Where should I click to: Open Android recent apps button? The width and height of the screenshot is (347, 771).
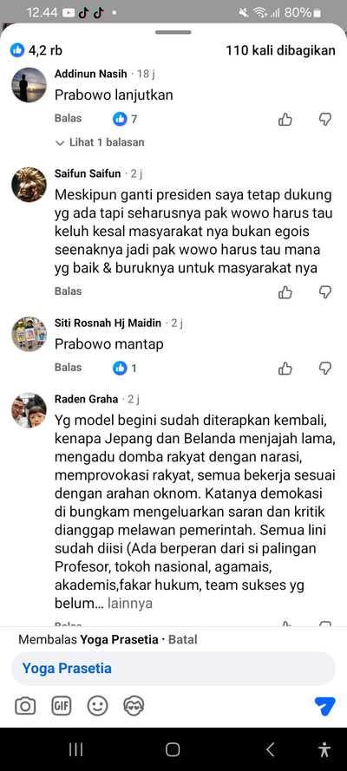pyautogui.click(x=75, y=749)
